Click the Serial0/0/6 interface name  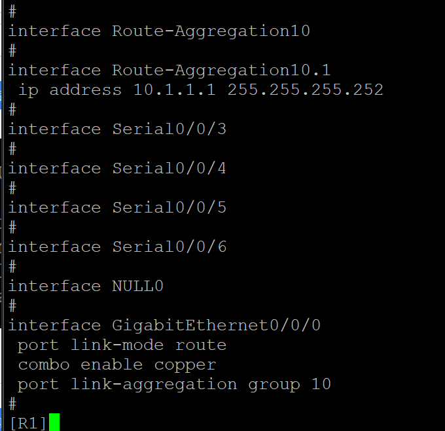(169, 247)
